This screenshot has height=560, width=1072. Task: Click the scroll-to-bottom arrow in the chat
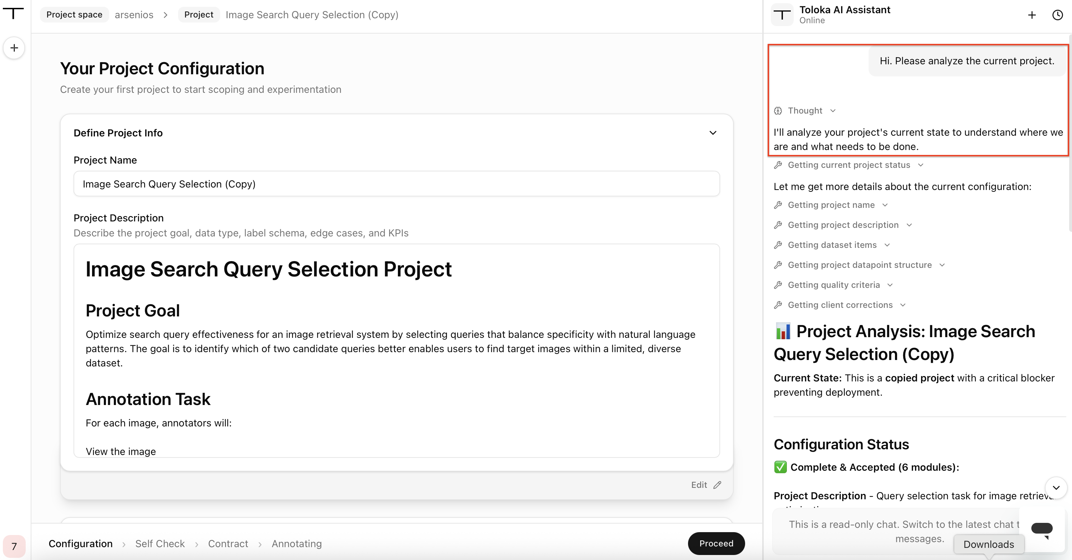point(1056,487)
